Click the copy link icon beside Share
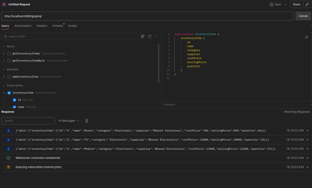312x188 pixels. pos(307,4)
